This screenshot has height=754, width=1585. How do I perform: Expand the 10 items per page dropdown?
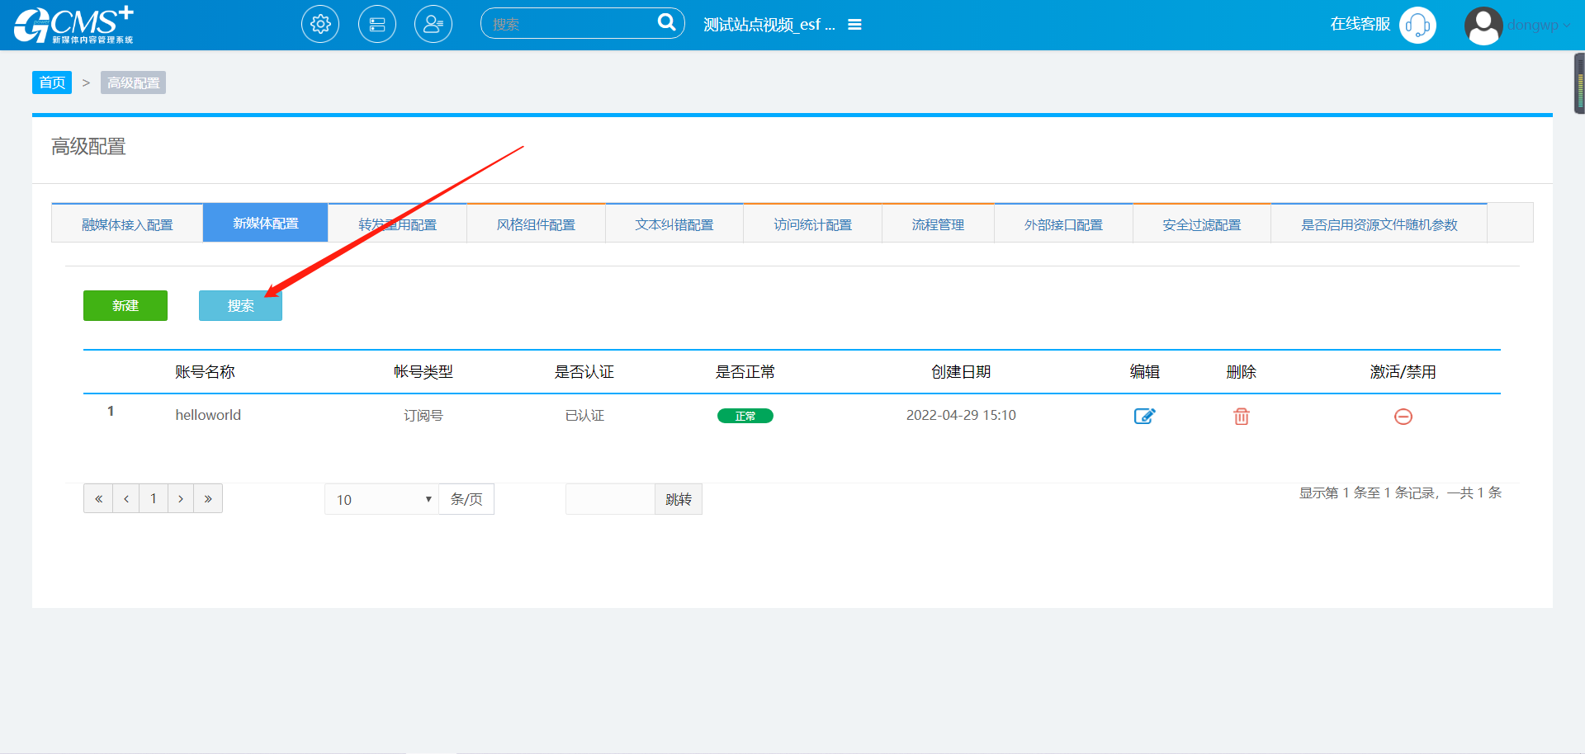click(382, 499)
